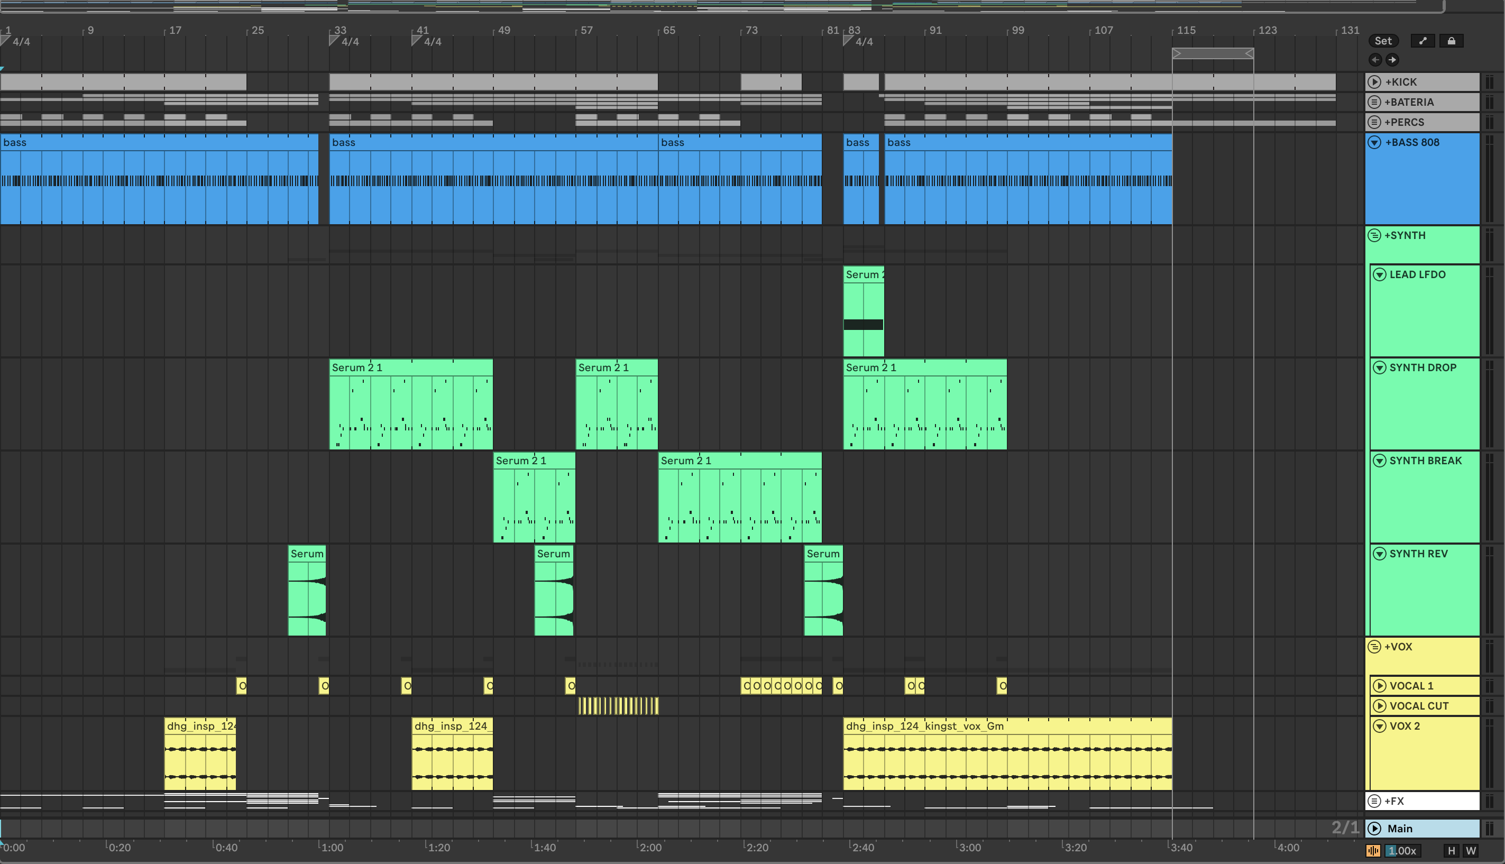
Task: Click the +FX track level meter
Action: [1490, 801]
